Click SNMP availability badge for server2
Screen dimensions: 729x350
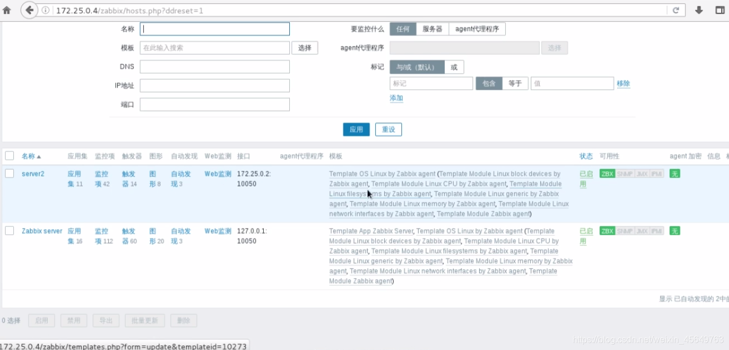coord(625,174)
